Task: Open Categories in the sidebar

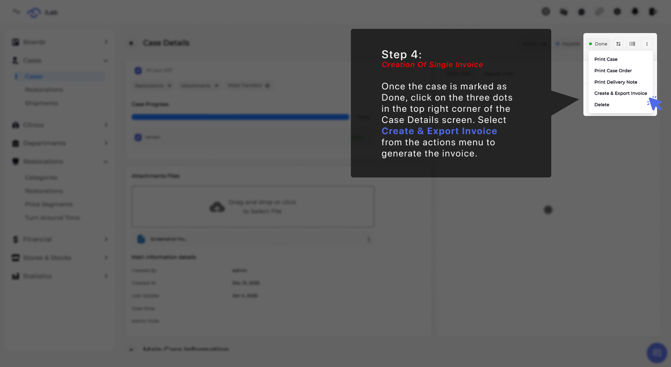Action: pos(41,177)
